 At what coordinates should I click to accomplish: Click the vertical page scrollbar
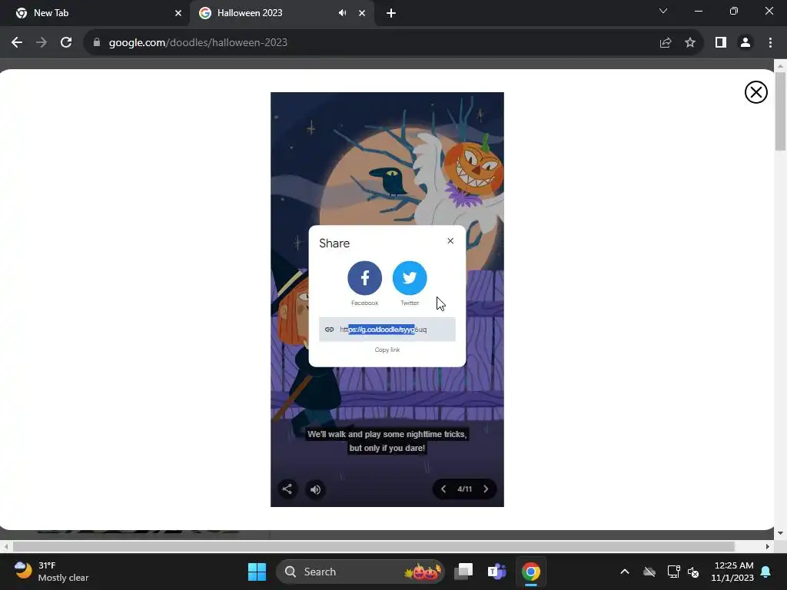pos(780,111)
